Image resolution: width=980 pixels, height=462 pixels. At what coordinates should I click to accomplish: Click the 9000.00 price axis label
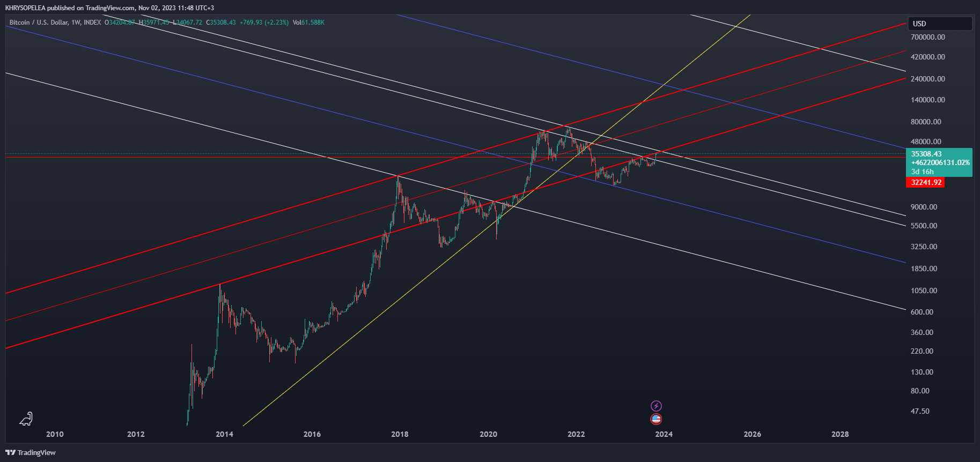click(x=924, y=207)
